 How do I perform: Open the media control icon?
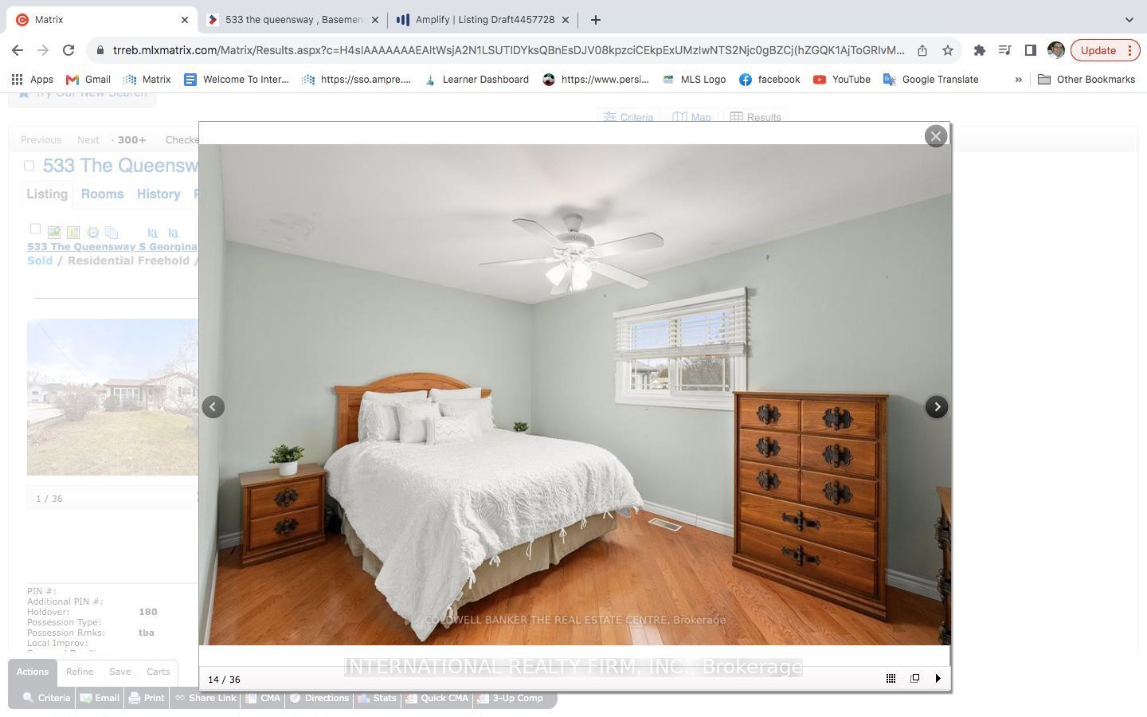(x=1005, y=50)
